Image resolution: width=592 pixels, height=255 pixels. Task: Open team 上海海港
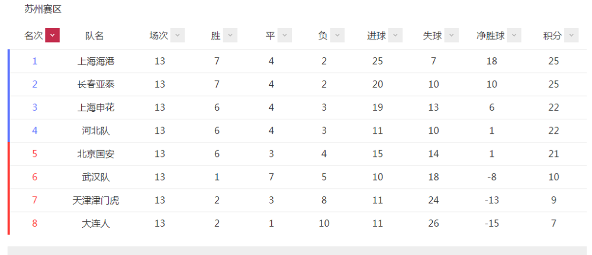(x=96, y=61)
